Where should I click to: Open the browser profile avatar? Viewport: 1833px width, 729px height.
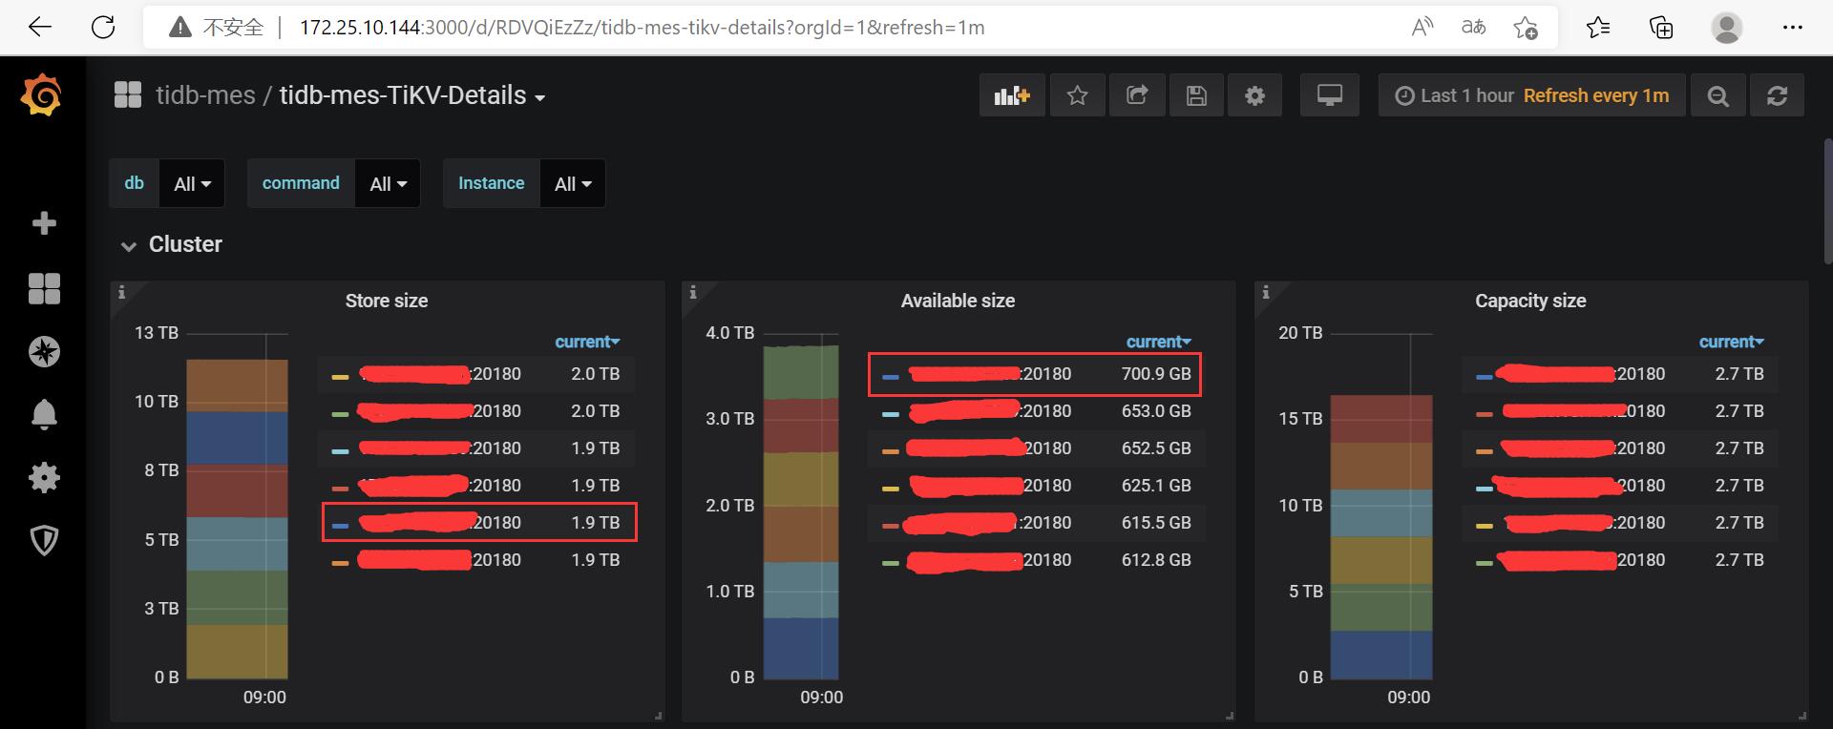(1726, 27)
